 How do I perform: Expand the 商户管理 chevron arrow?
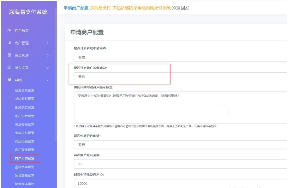[48, 43]
